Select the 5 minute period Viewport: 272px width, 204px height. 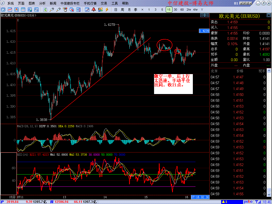tap(162, 10)
